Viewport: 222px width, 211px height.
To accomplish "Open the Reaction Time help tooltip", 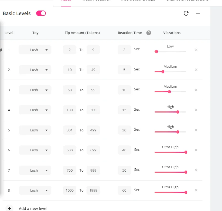I will pyautogui.click(x=149, y=33).
